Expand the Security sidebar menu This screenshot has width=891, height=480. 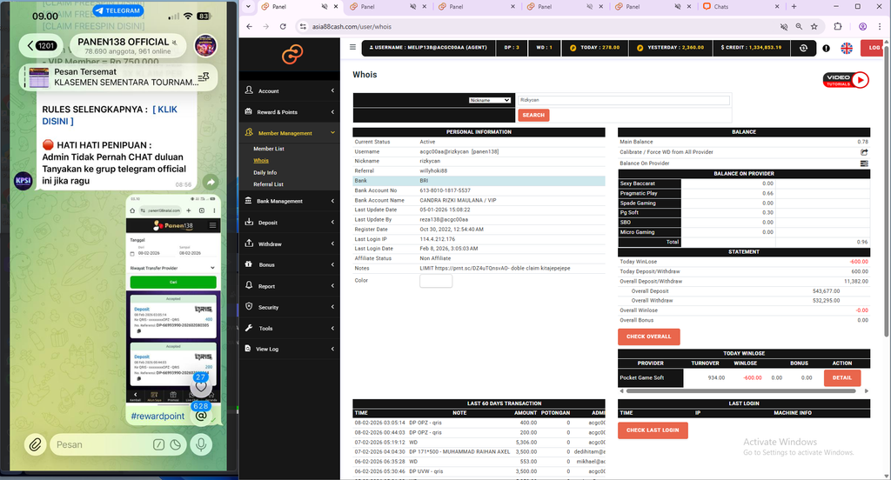point(289,307)
